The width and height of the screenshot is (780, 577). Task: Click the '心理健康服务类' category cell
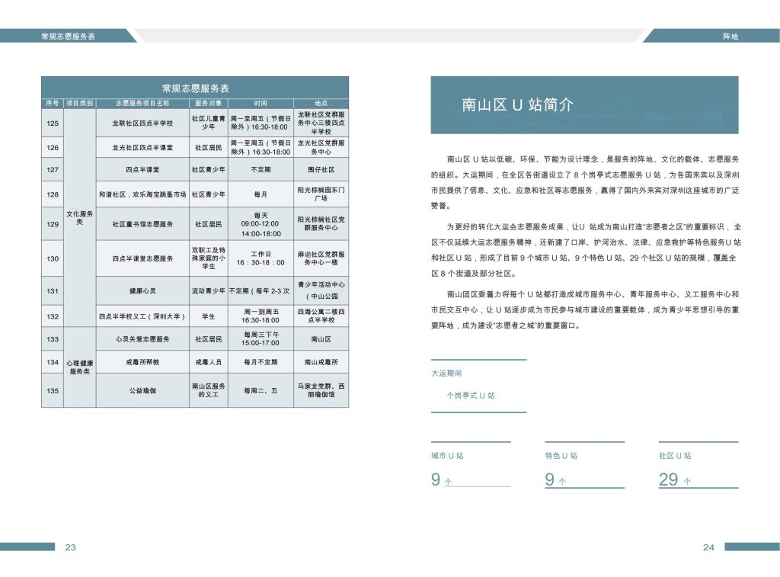point(79,367)
